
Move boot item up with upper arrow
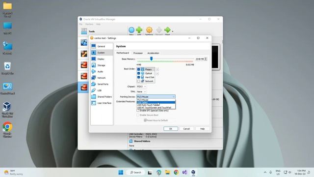(157, 69)
